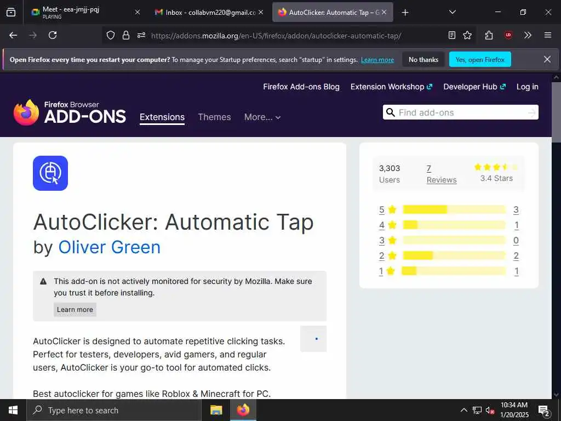Image resolution: width=561 pixels, height=421 pixels.
Task: Click the Firefox taskbar icon
Action: pyautogui.click(x=243, y=410)
